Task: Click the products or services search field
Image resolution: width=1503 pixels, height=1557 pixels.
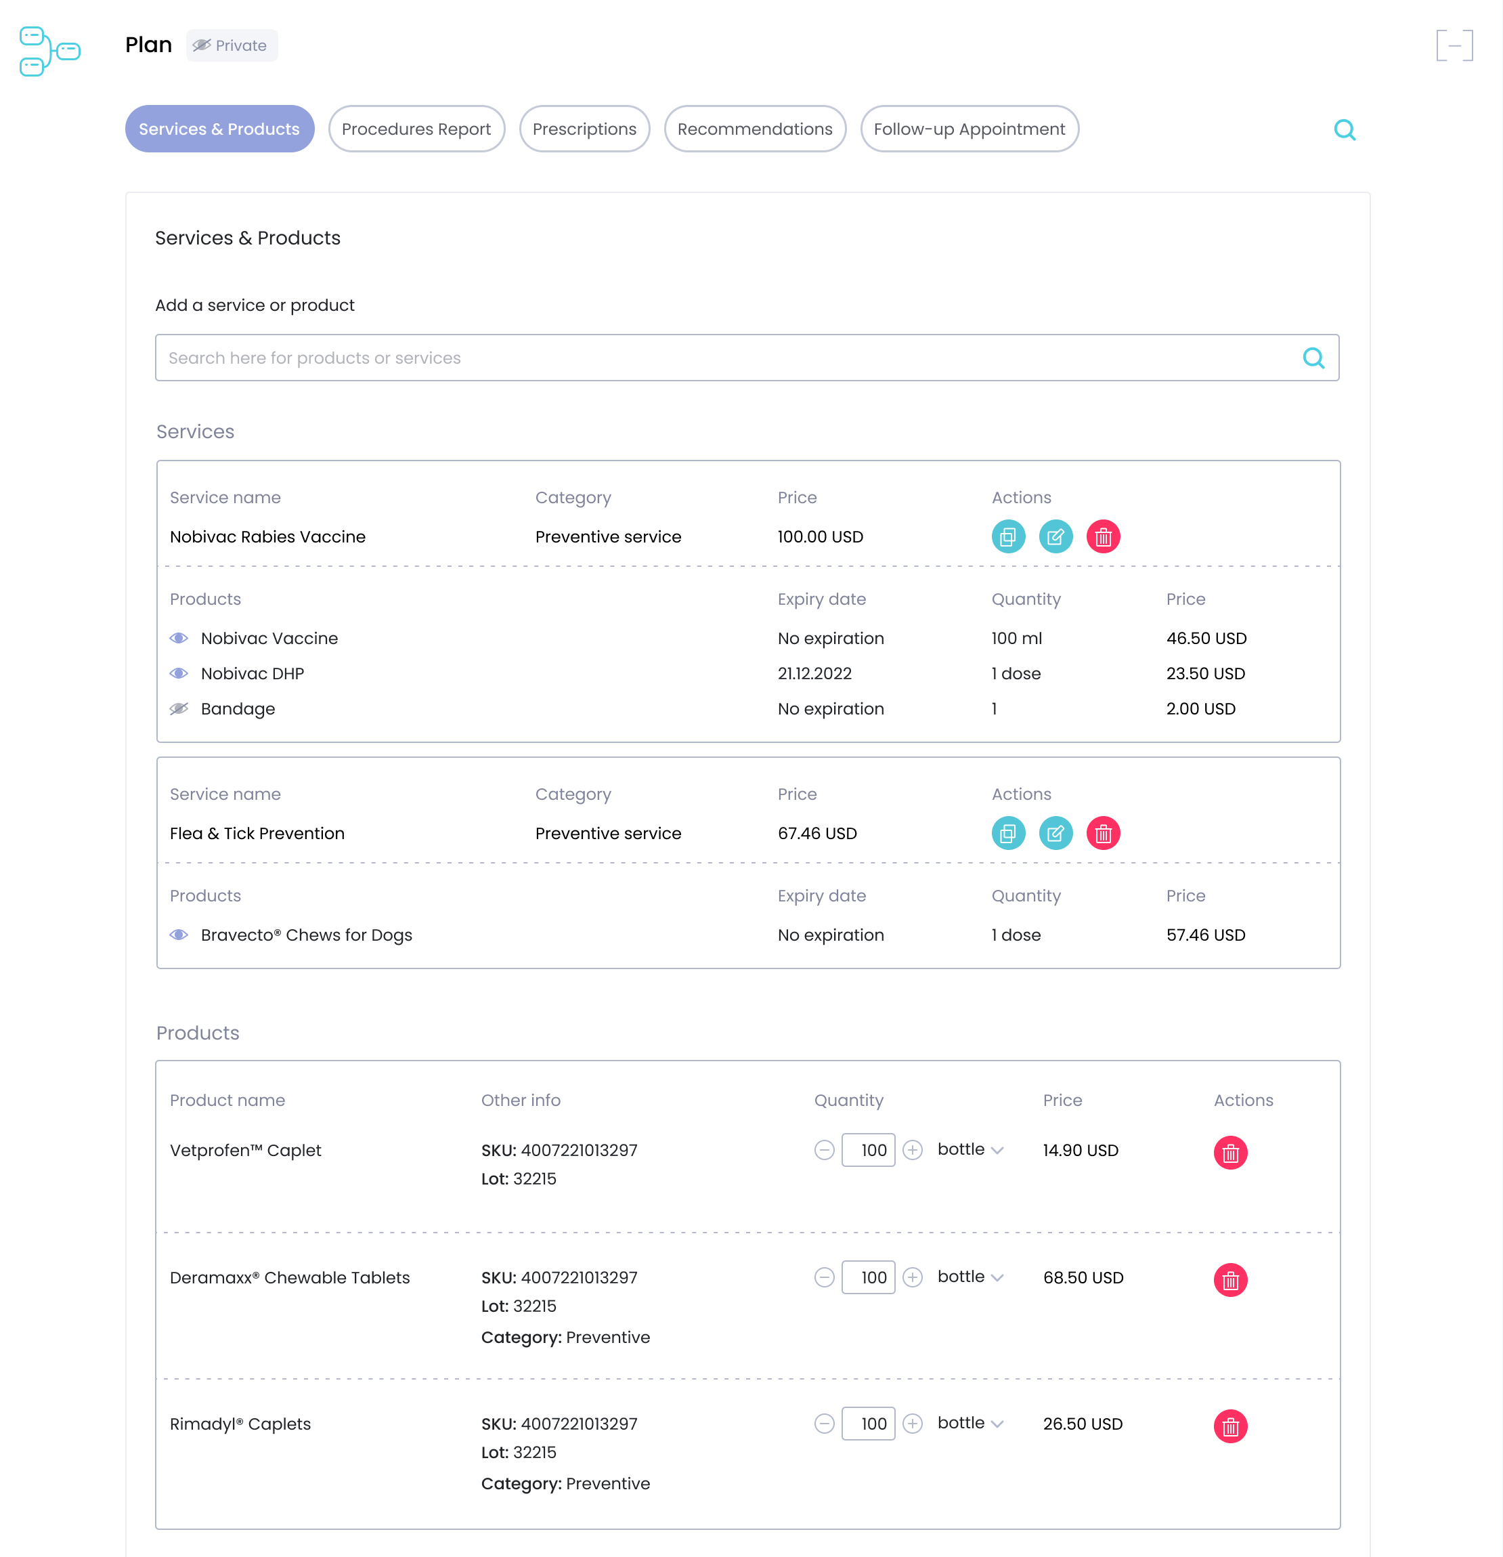Action: pyautogui.click(x=731, y=358)
